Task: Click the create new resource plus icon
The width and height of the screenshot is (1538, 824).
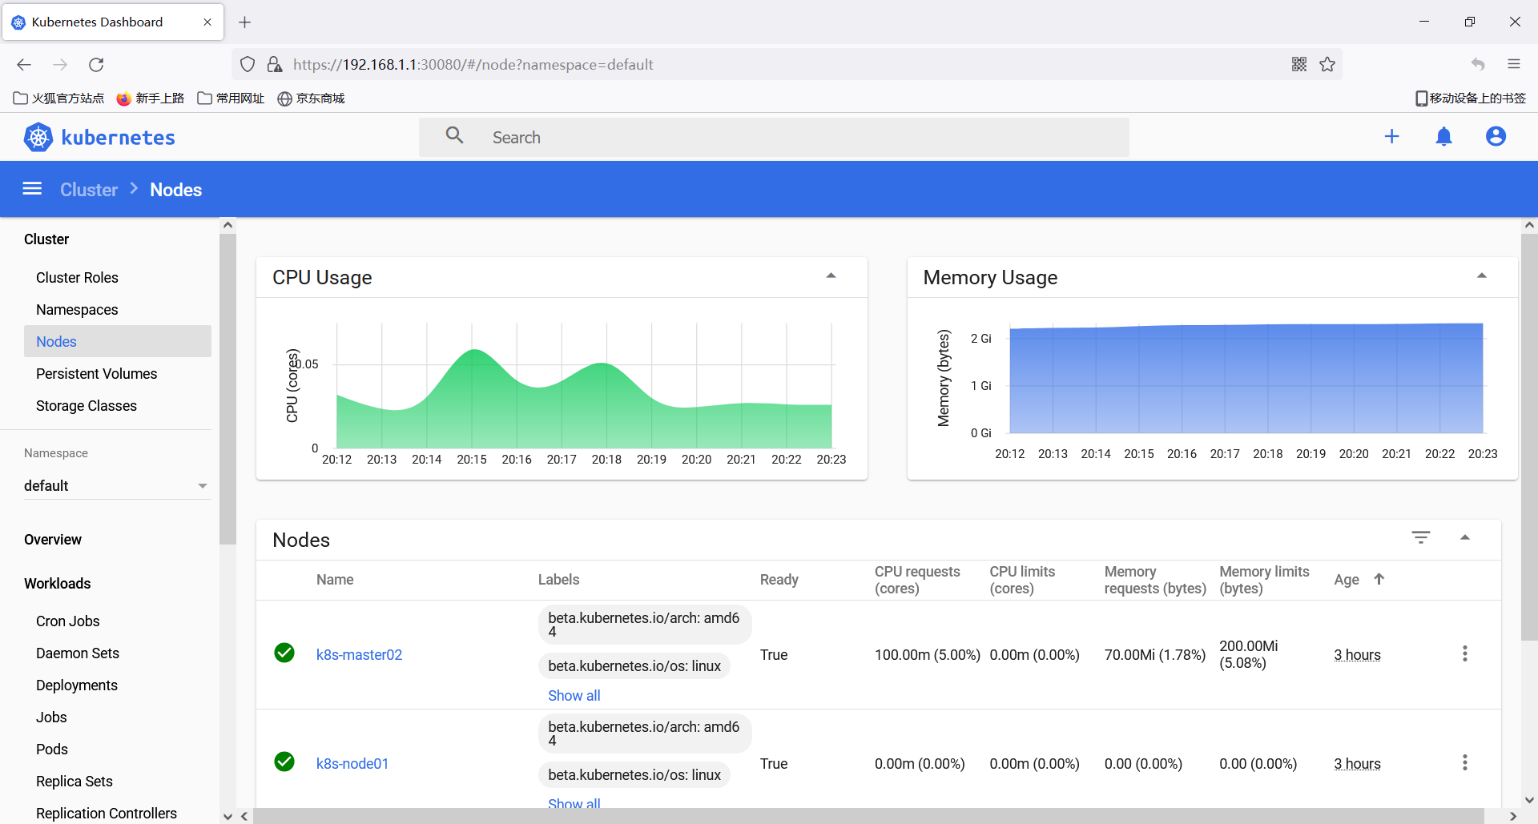Action: click(1391, 137)
